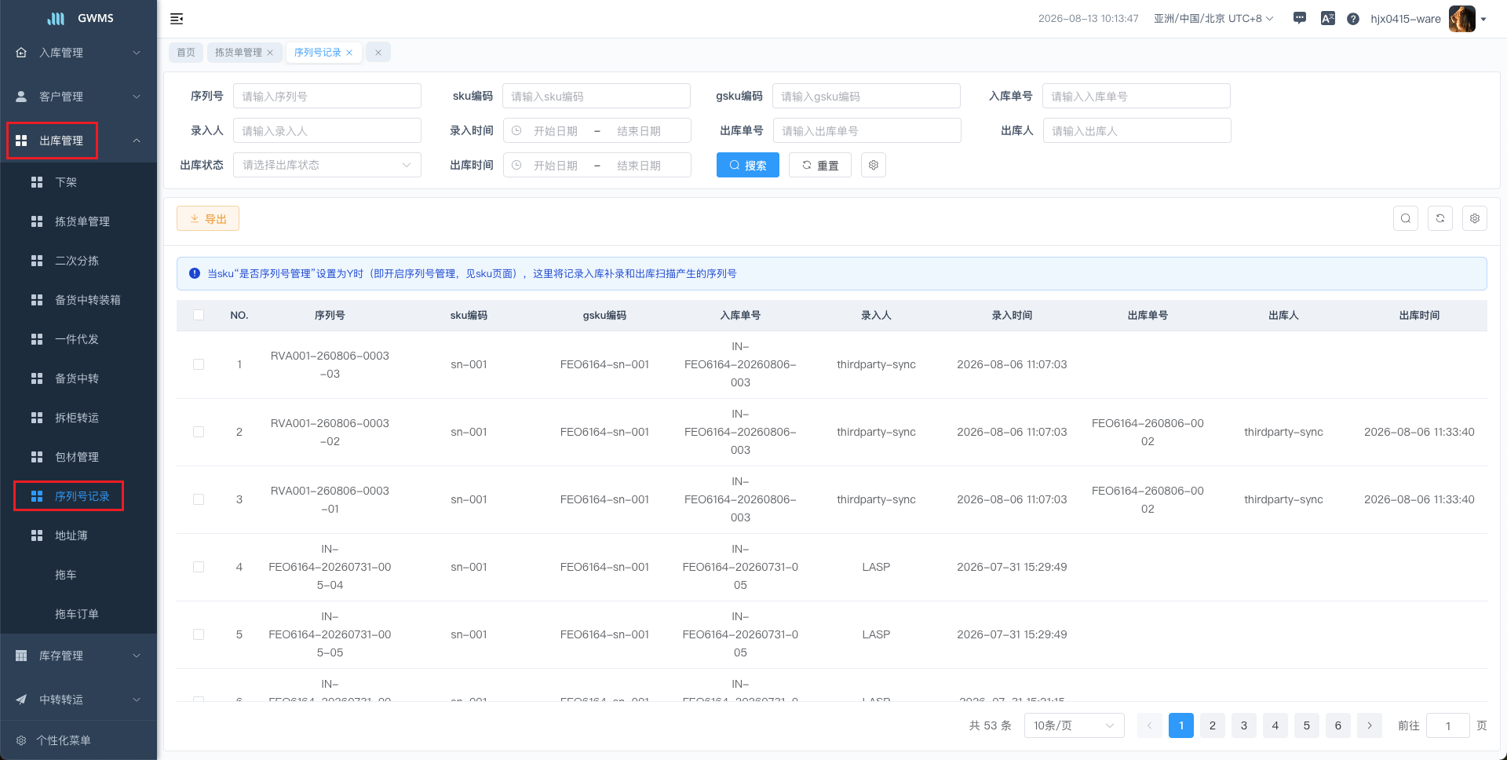Image resolution: width=1507 pixels, height=760 pixels.
Task: Open the 拖车订单 menu item
Action: [x=78, y=614]
